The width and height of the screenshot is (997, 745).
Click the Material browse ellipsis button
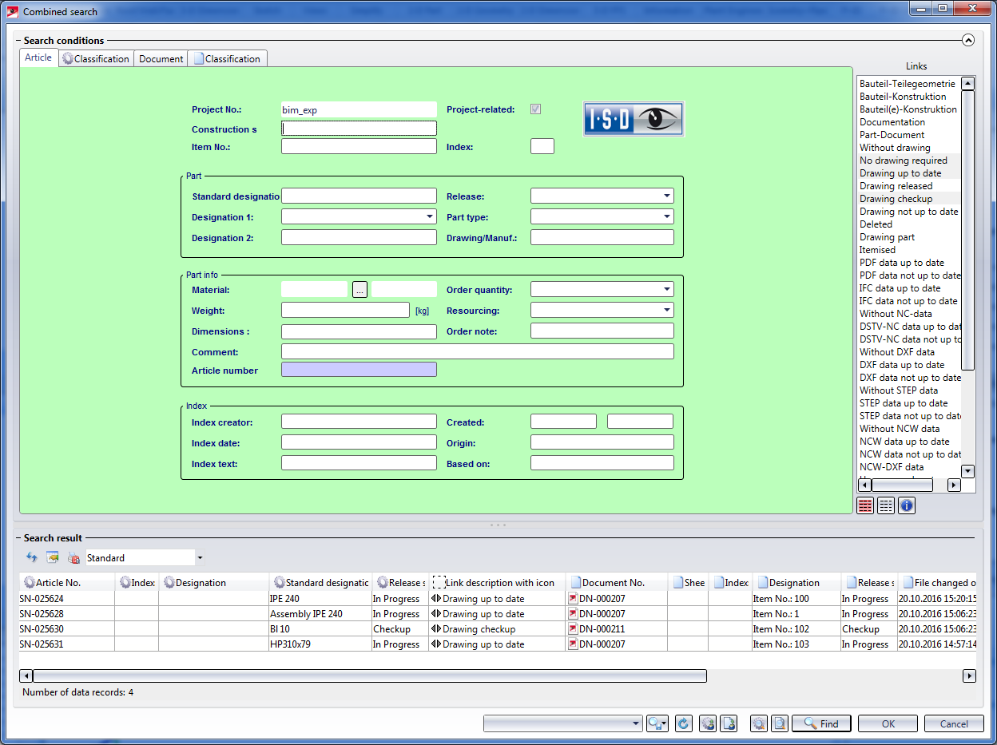point(359,290)
